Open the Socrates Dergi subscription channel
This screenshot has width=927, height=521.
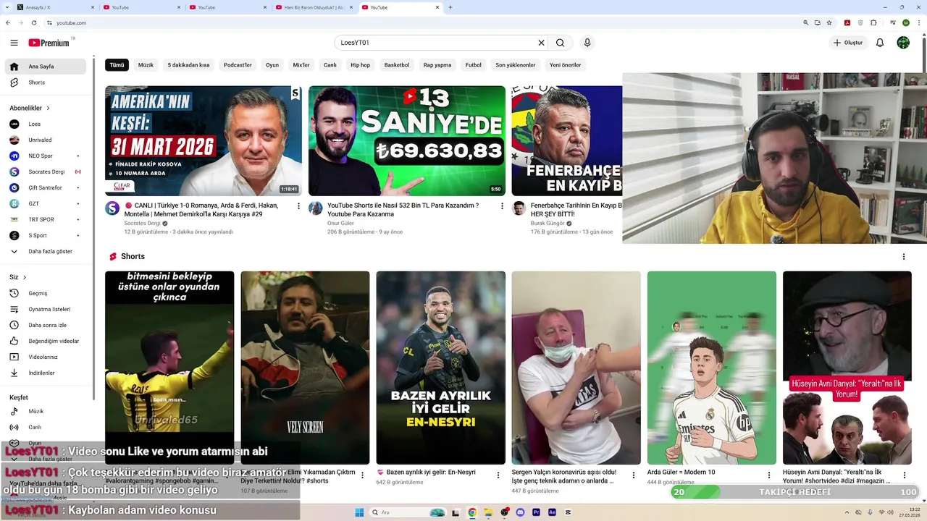[x=46, y=171]
